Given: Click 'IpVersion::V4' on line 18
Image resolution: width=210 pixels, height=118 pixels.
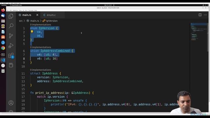Looking at the screenshot, I should point(55,101).
